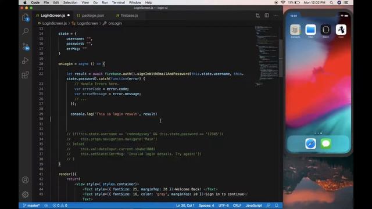Open the File menu
372x209 pixels.
pos(46,2)
